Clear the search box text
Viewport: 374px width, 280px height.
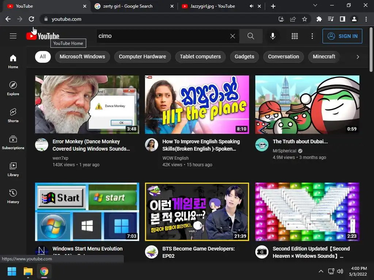click(233, 36)
